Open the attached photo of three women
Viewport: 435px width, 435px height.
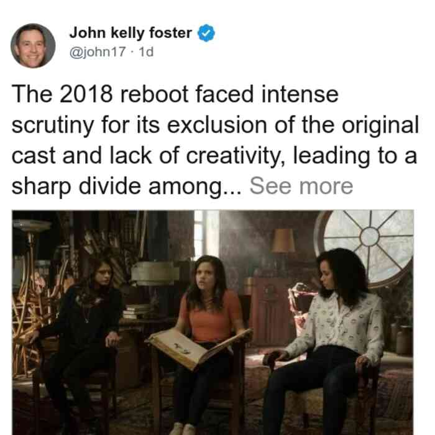[x=213, y=323]
